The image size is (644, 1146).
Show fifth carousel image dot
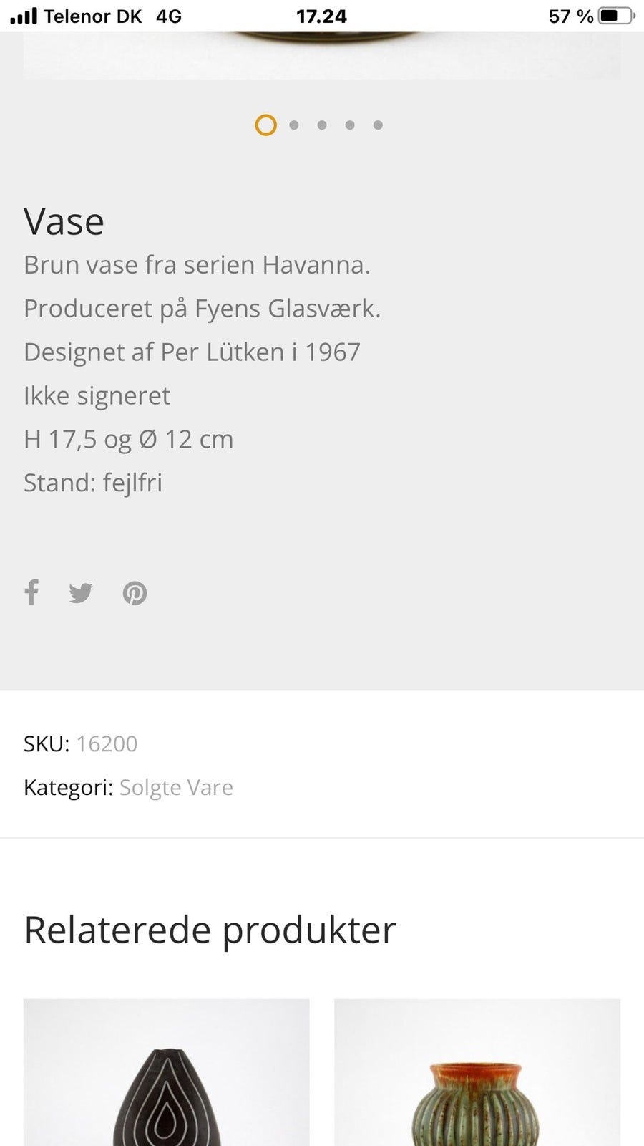378,125
